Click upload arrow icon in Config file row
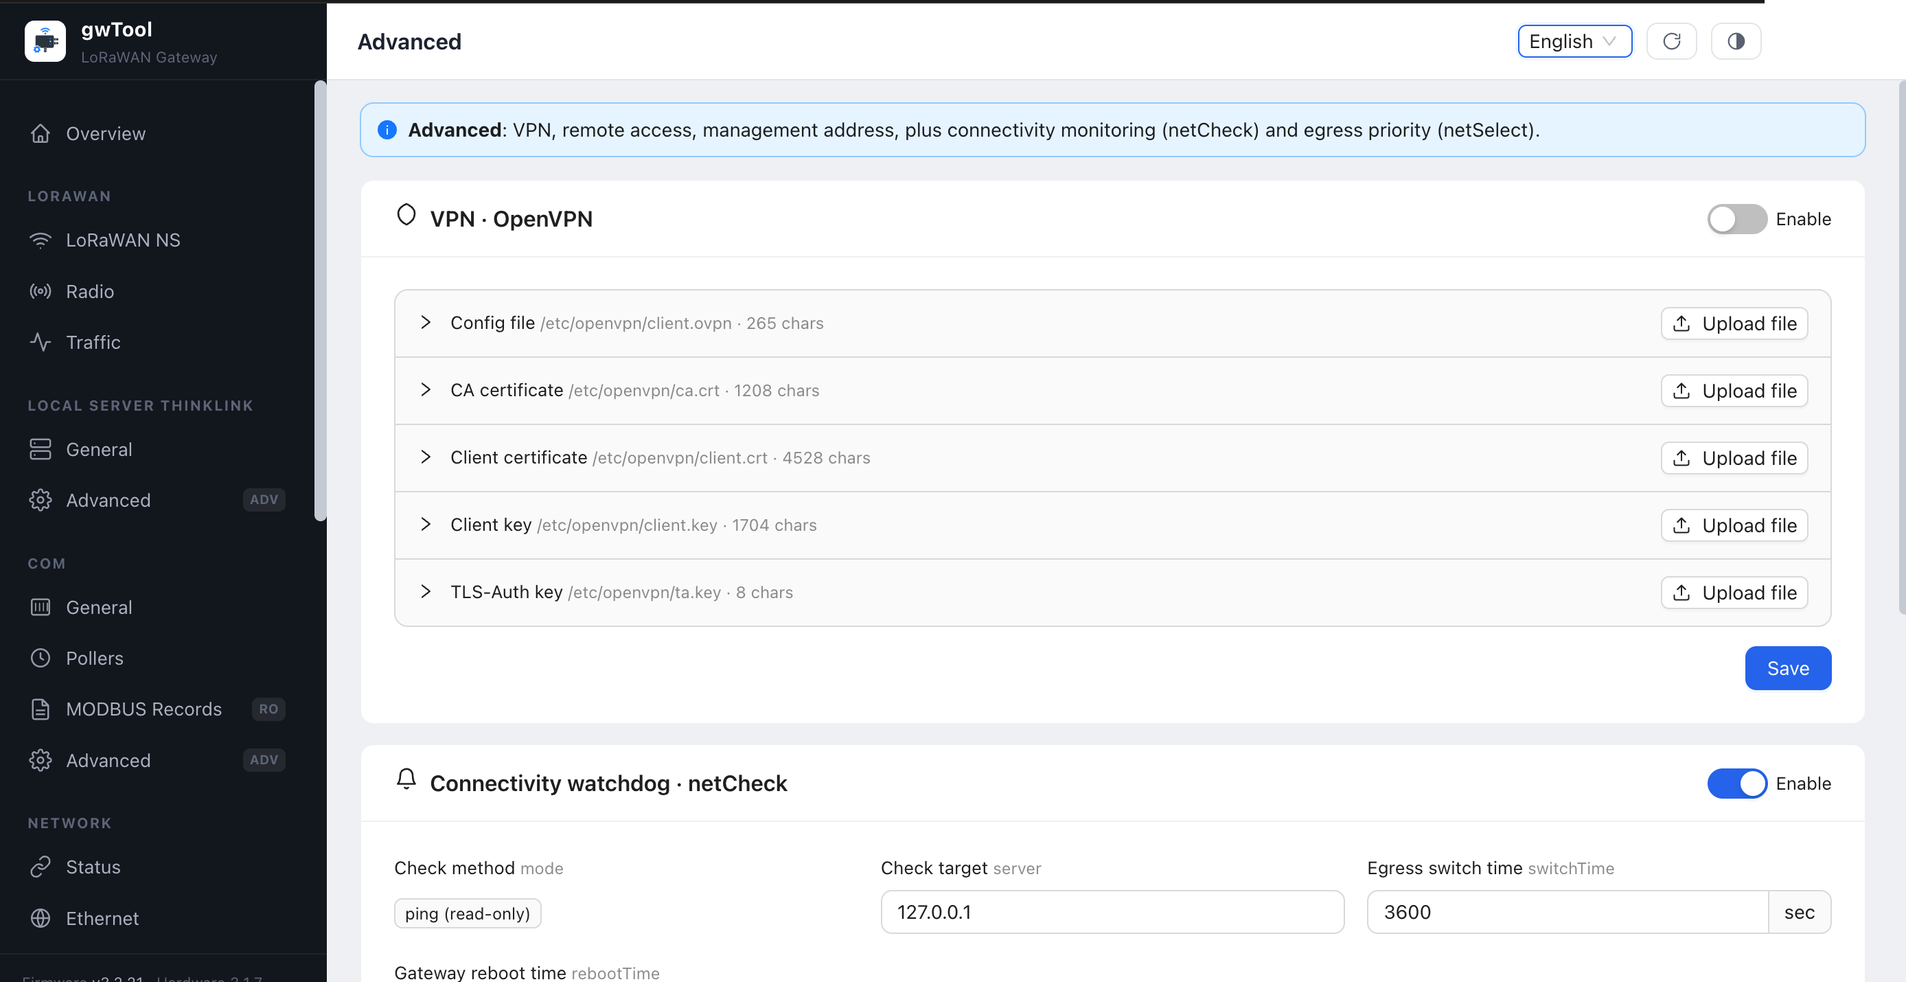 [1681, 323]
